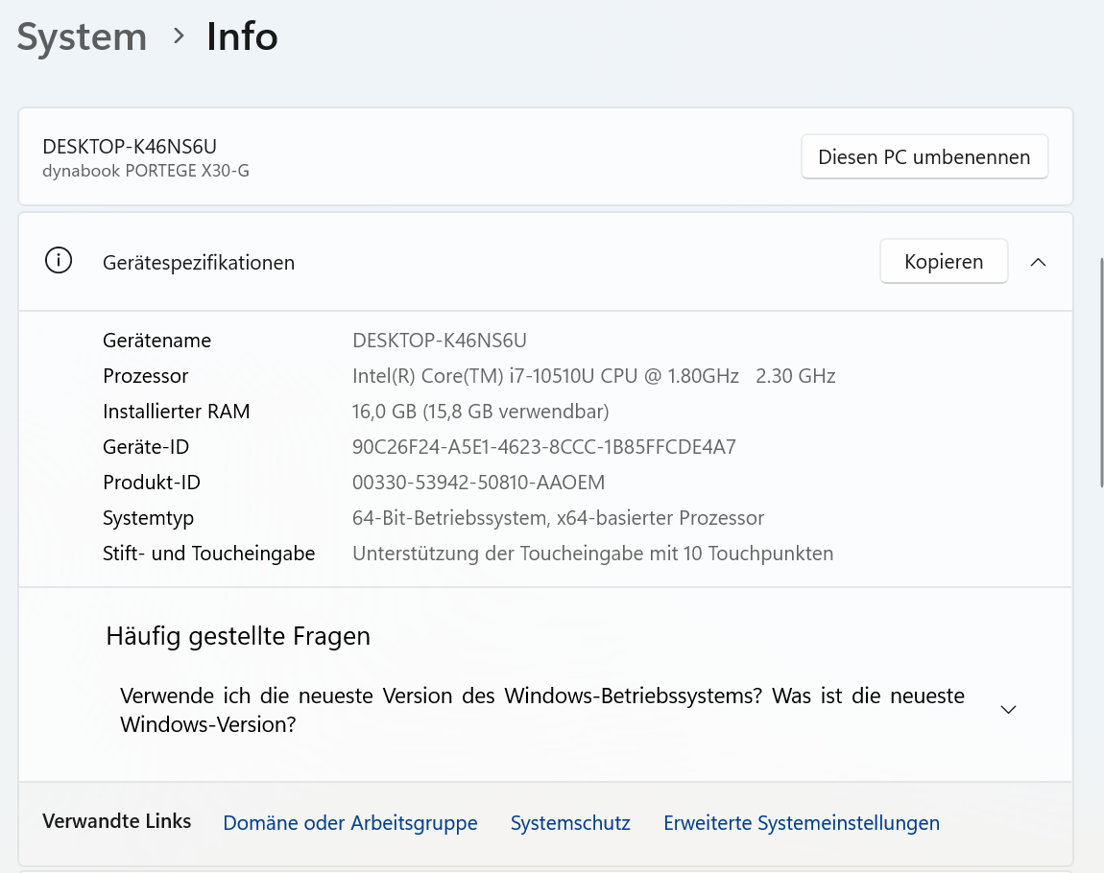Click the info circle icon beside Gerätespezifikationen
The height and width of the screenshot is (873, 1104).
(59, 261)
